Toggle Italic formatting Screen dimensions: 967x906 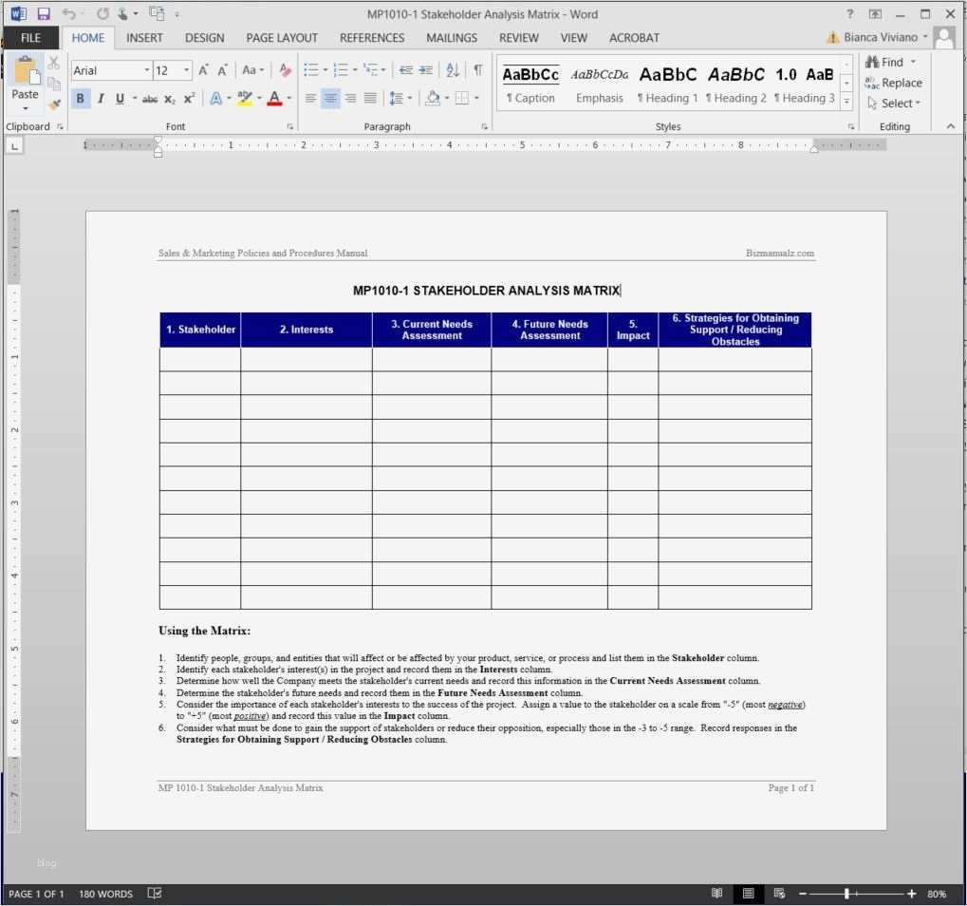tap(101, 98)
